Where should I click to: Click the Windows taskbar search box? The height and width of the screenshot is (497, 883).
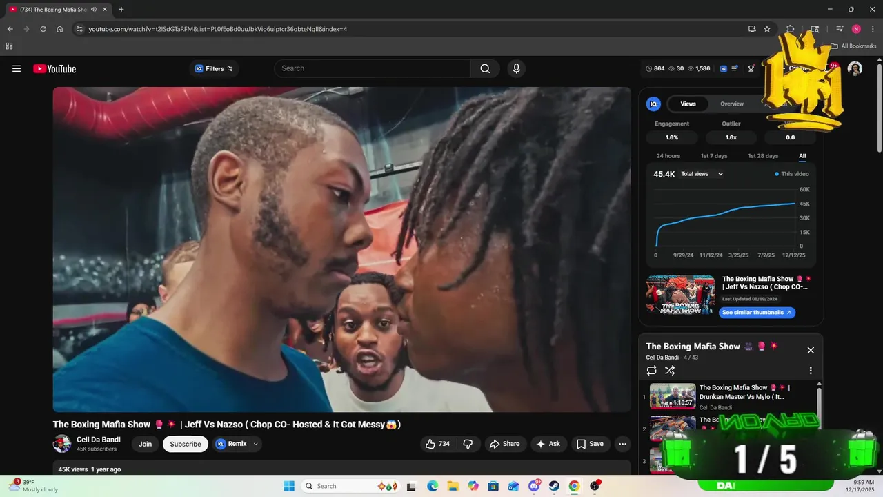[350, 486]
